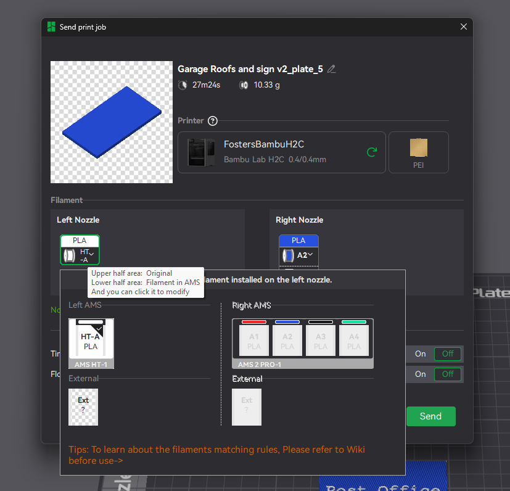
Task: Select the left External spool slot
Action: [x=83, y=407]
